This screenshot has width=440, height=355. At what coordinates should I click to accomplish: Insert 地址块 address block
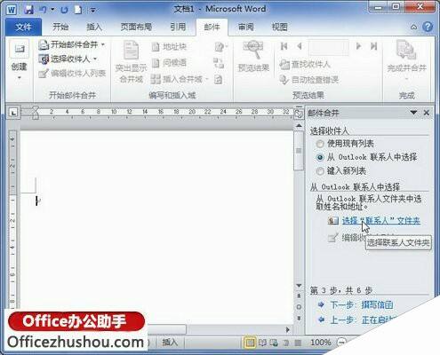coord(169,47)
